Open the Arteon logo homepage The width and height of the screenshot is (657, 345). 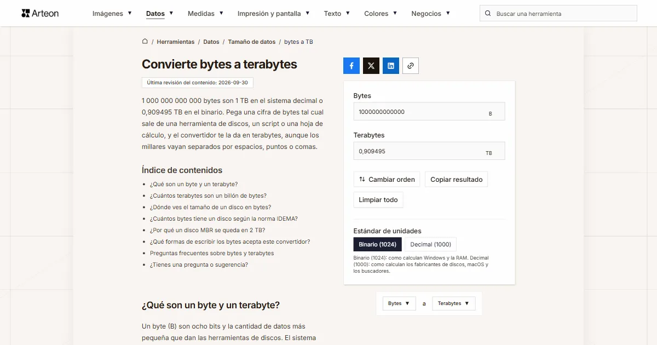click(x=40, y=13)
